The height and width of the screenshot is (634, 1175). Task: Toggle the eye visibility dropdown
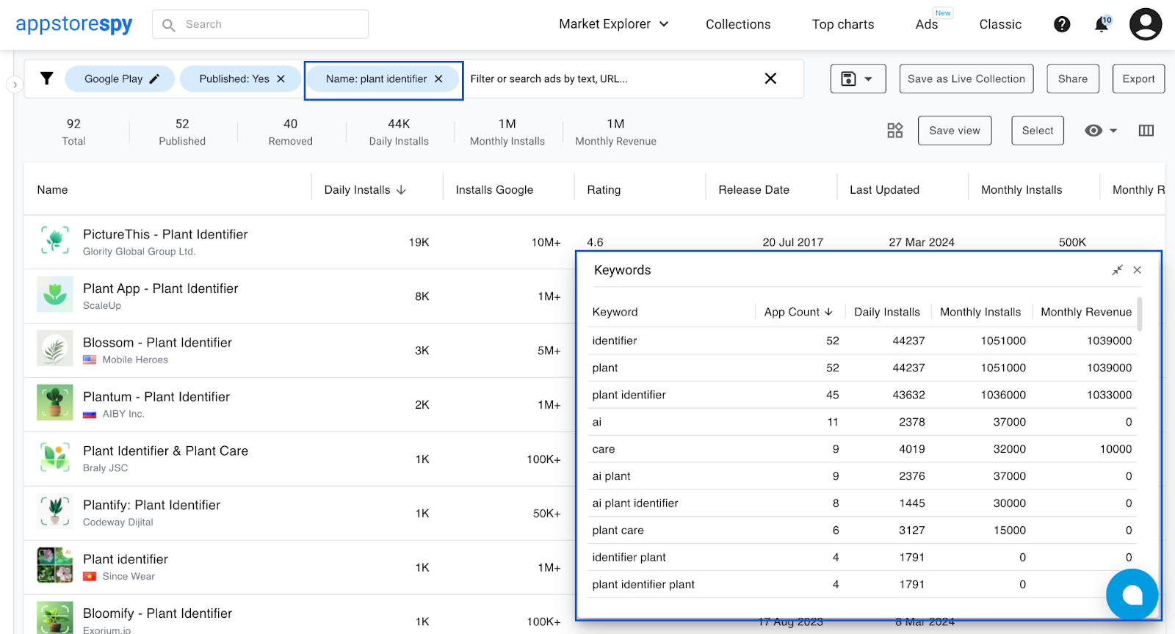[1101, 131]
